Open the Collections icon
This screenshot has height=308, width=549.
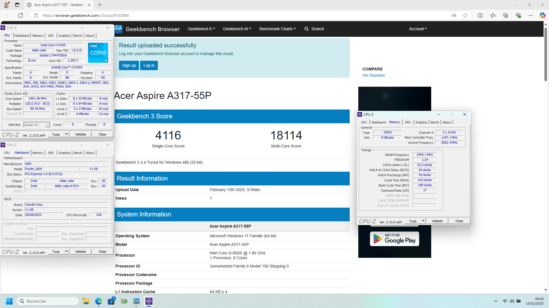(x=506, y=15)
